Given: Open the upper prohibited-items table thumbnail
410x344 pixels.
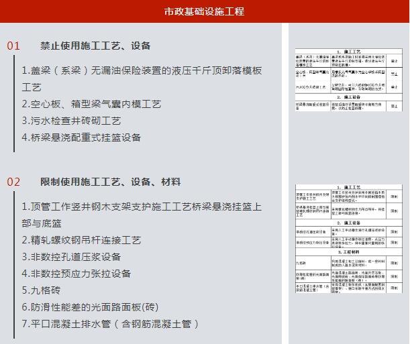Looking at the screenshot, I should [x=348, y=79].
